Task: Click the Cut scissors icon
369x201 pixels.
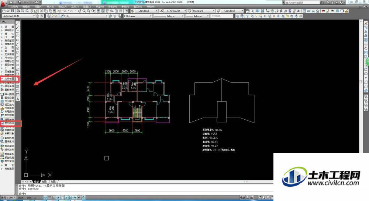Action: (41, 11)
